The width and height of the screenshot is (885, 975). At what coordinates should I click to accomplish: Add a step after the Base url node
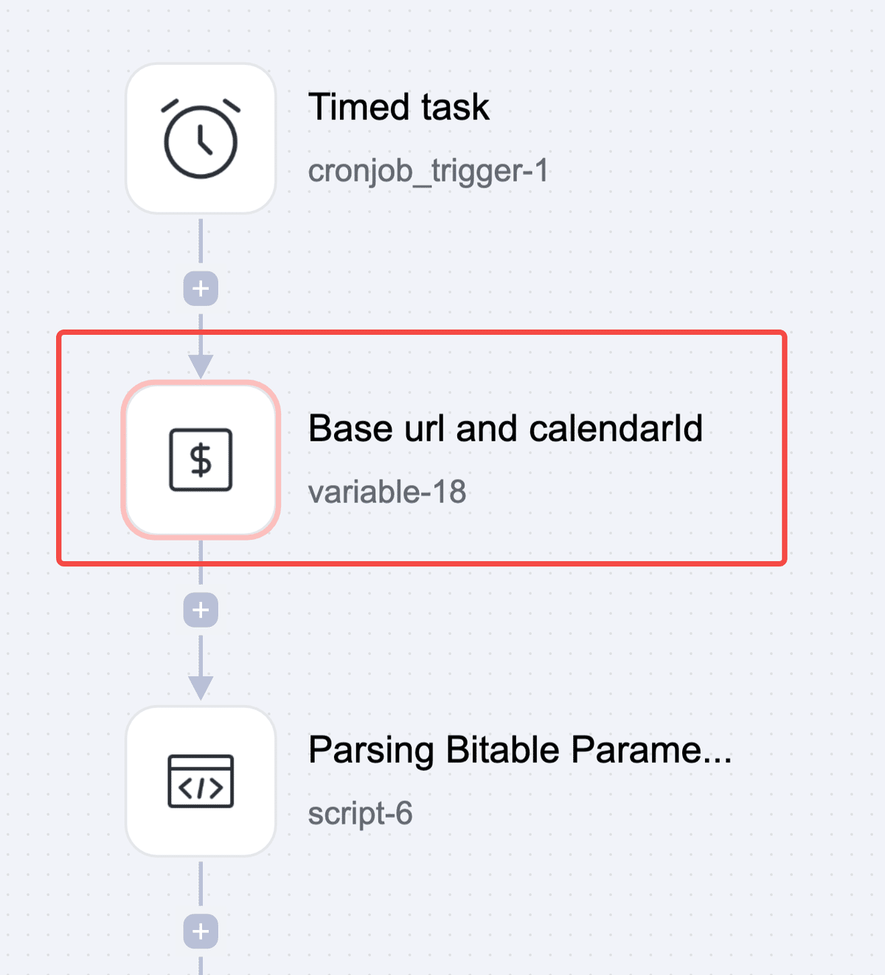[x=201, y=610]
